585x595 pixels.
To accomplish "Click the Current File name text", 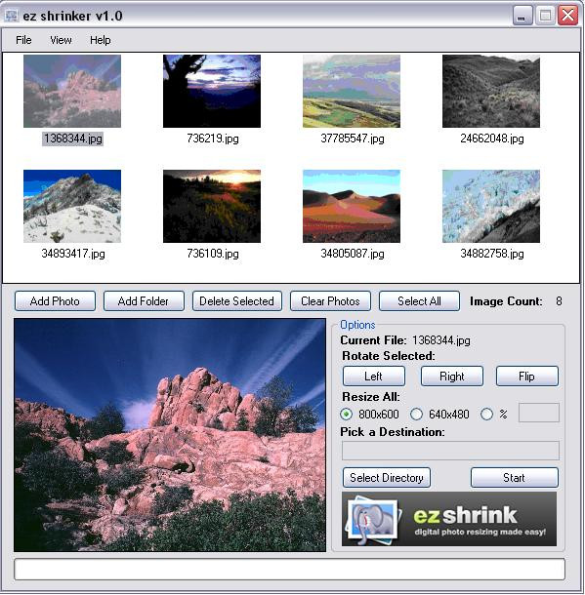I will tap(441, 340).
